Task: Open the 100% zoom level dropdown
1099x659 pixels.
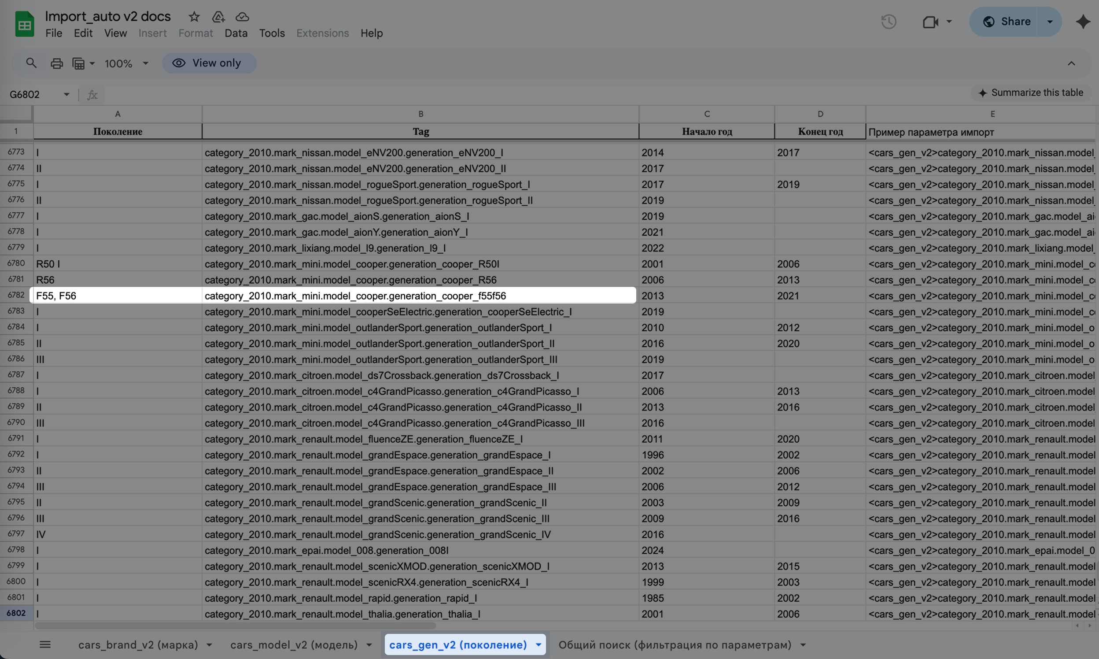Action: coord(145,63)
